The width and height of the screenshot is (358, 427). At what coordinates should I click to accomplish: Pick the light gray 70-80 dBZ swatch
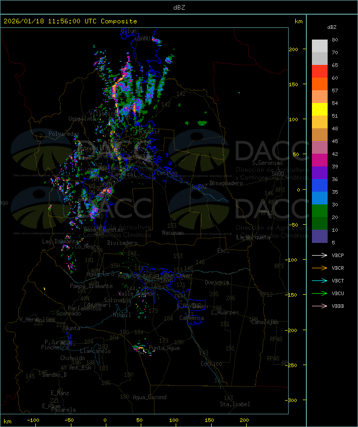tap(320, 46)
